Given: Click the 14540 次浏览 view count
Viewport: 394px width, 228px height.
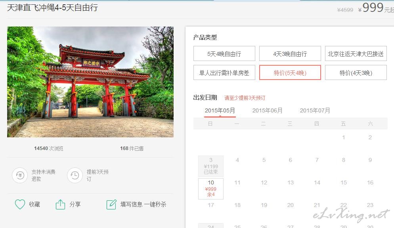Looking at the screenshot, I should click(x=49, y=148).
